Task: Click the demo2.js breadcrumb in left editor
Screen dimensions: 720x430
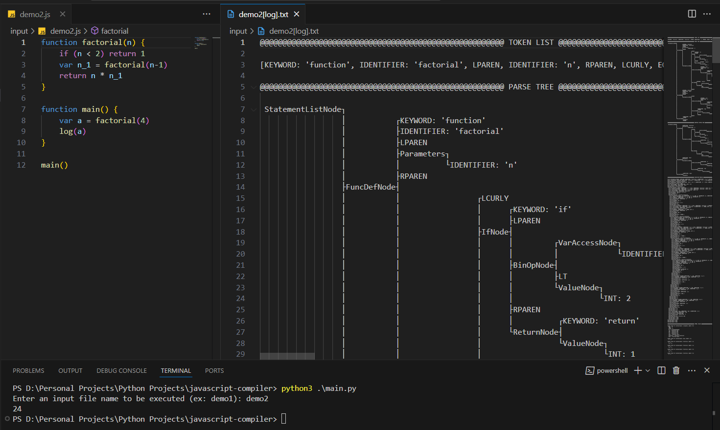Action: click(65, 31)
